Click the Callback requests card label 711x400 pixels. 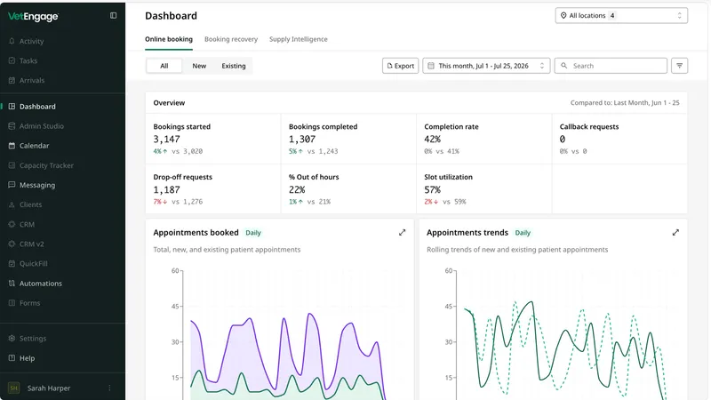[x=589, y=127]
